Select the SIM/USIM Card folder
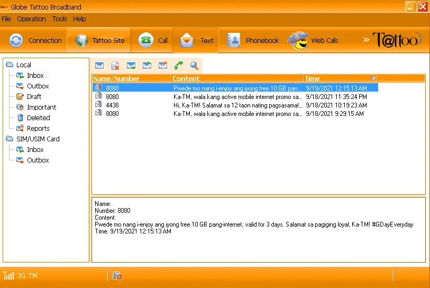Image resolution: width=430 pixels, height=288 pixels. 38,139
